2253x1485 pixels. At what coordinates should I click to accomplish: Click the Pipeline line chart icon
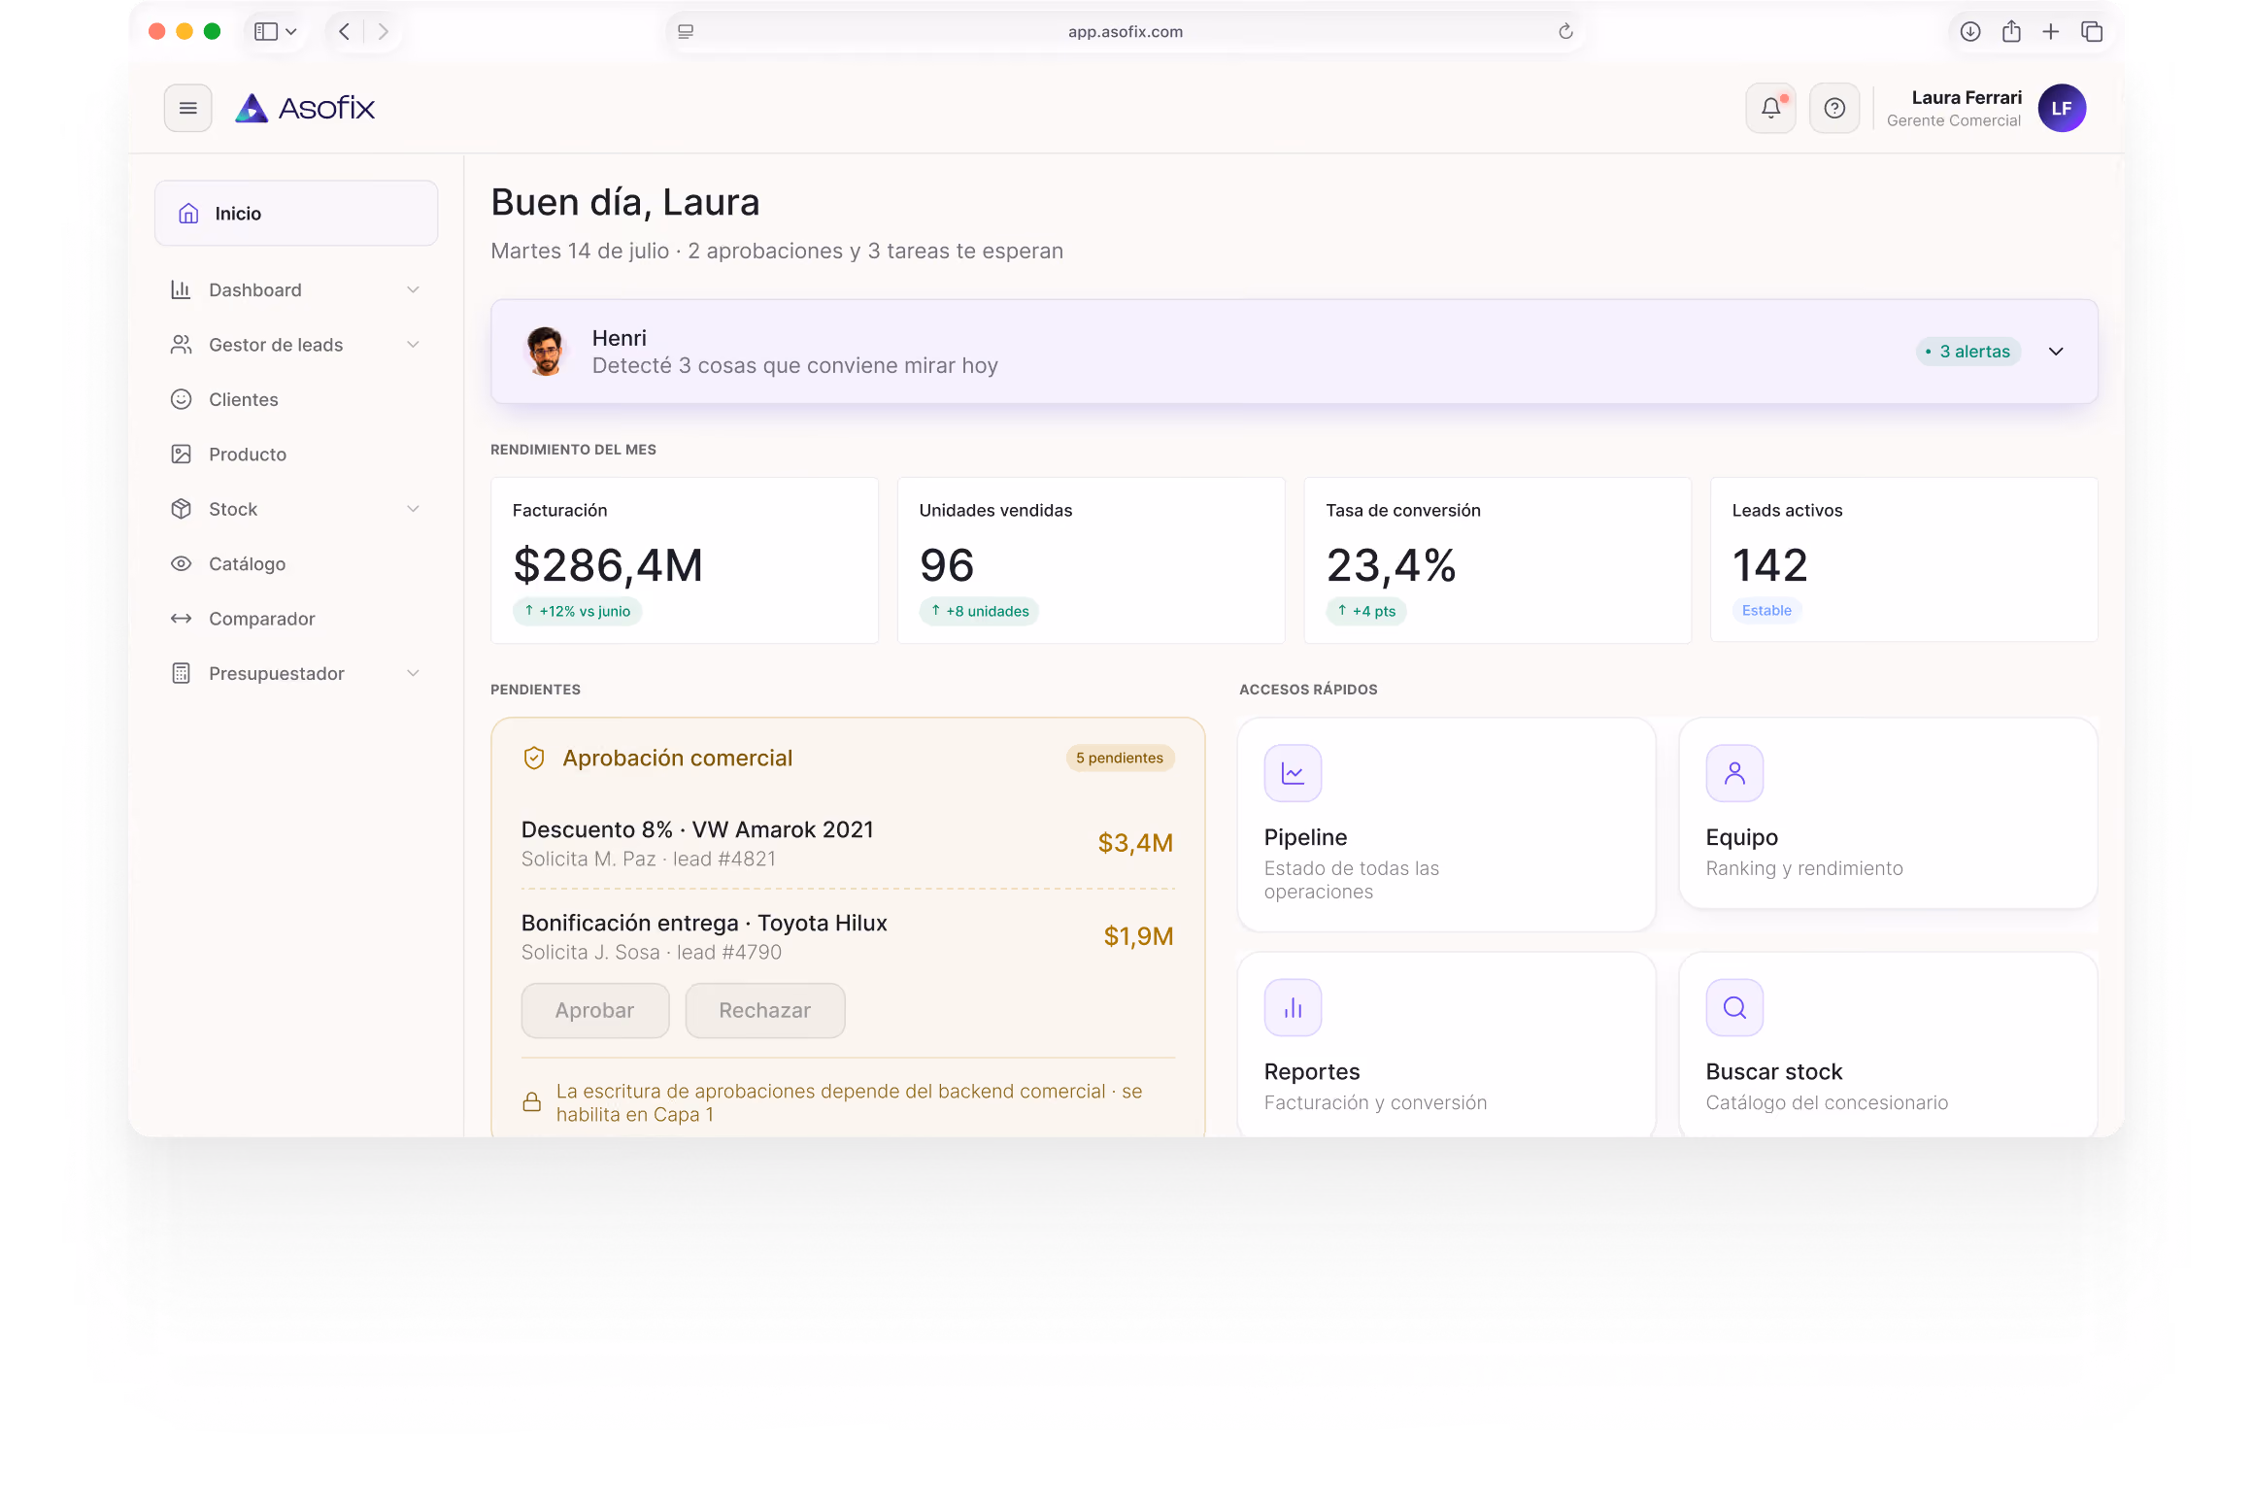[x=1293, y=773]
